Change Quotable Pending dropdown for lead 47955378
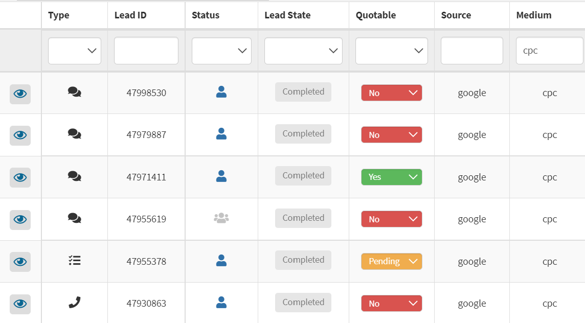The height and width of the screenshot is (323, 585). [x=392, y=261]
